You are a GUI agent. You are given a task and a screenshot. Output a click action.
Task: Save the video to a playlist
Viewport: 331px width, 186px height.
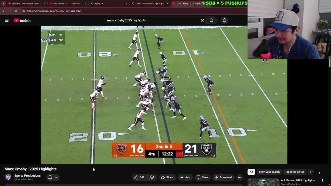pyautogui.click(x=202, y=177)
